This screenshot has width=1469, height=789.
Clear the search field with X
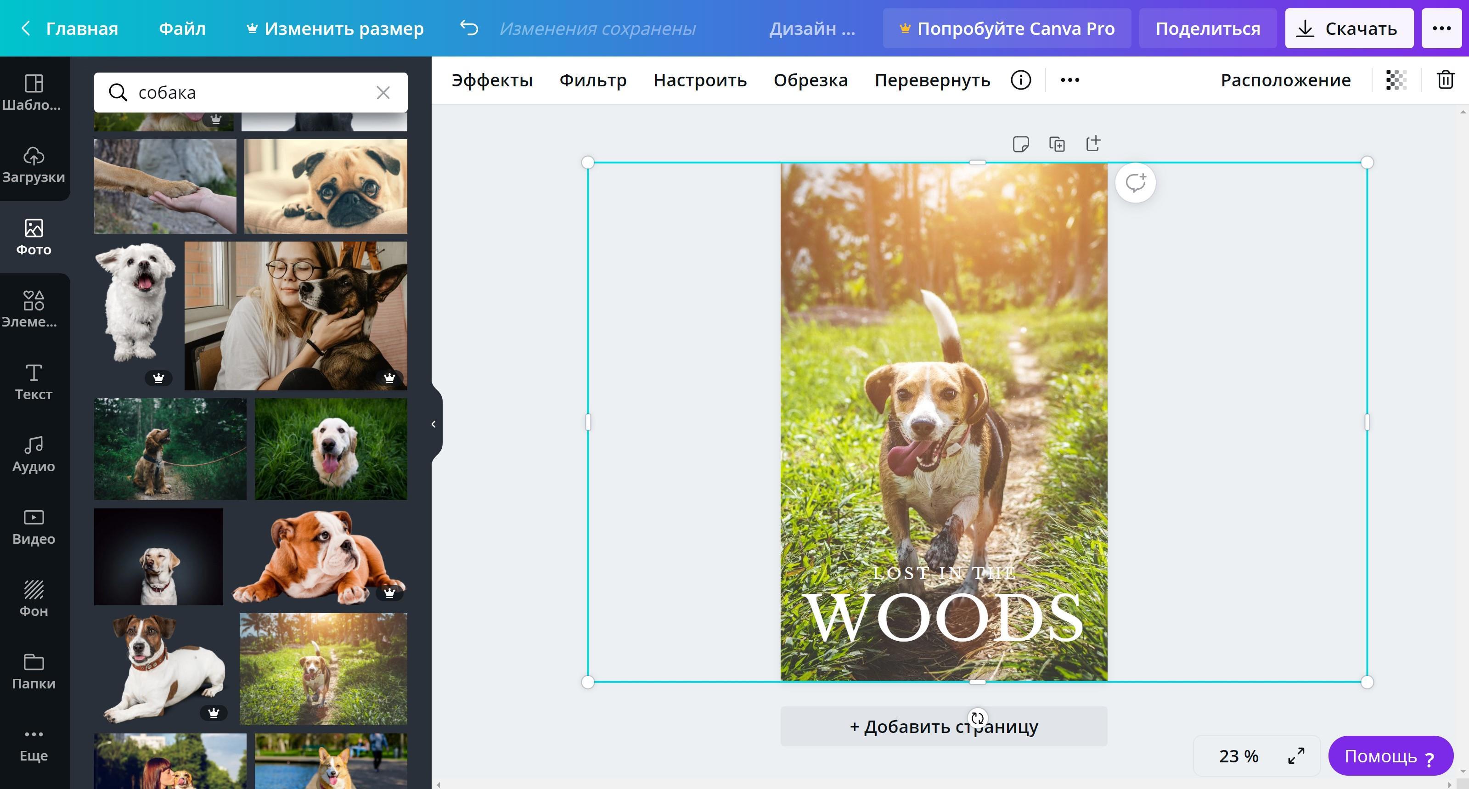click(x=383, y=92)
